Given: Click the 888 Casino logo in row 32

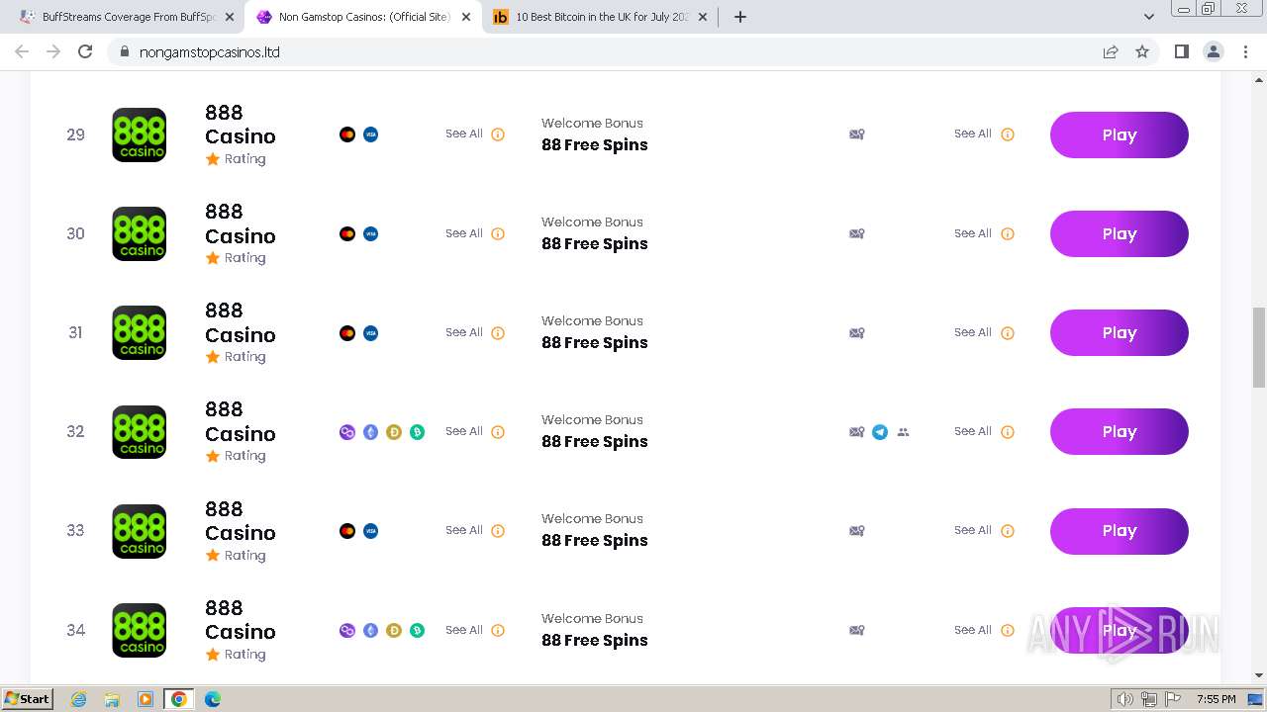Looking at the screenshot, I should [139, 432].
